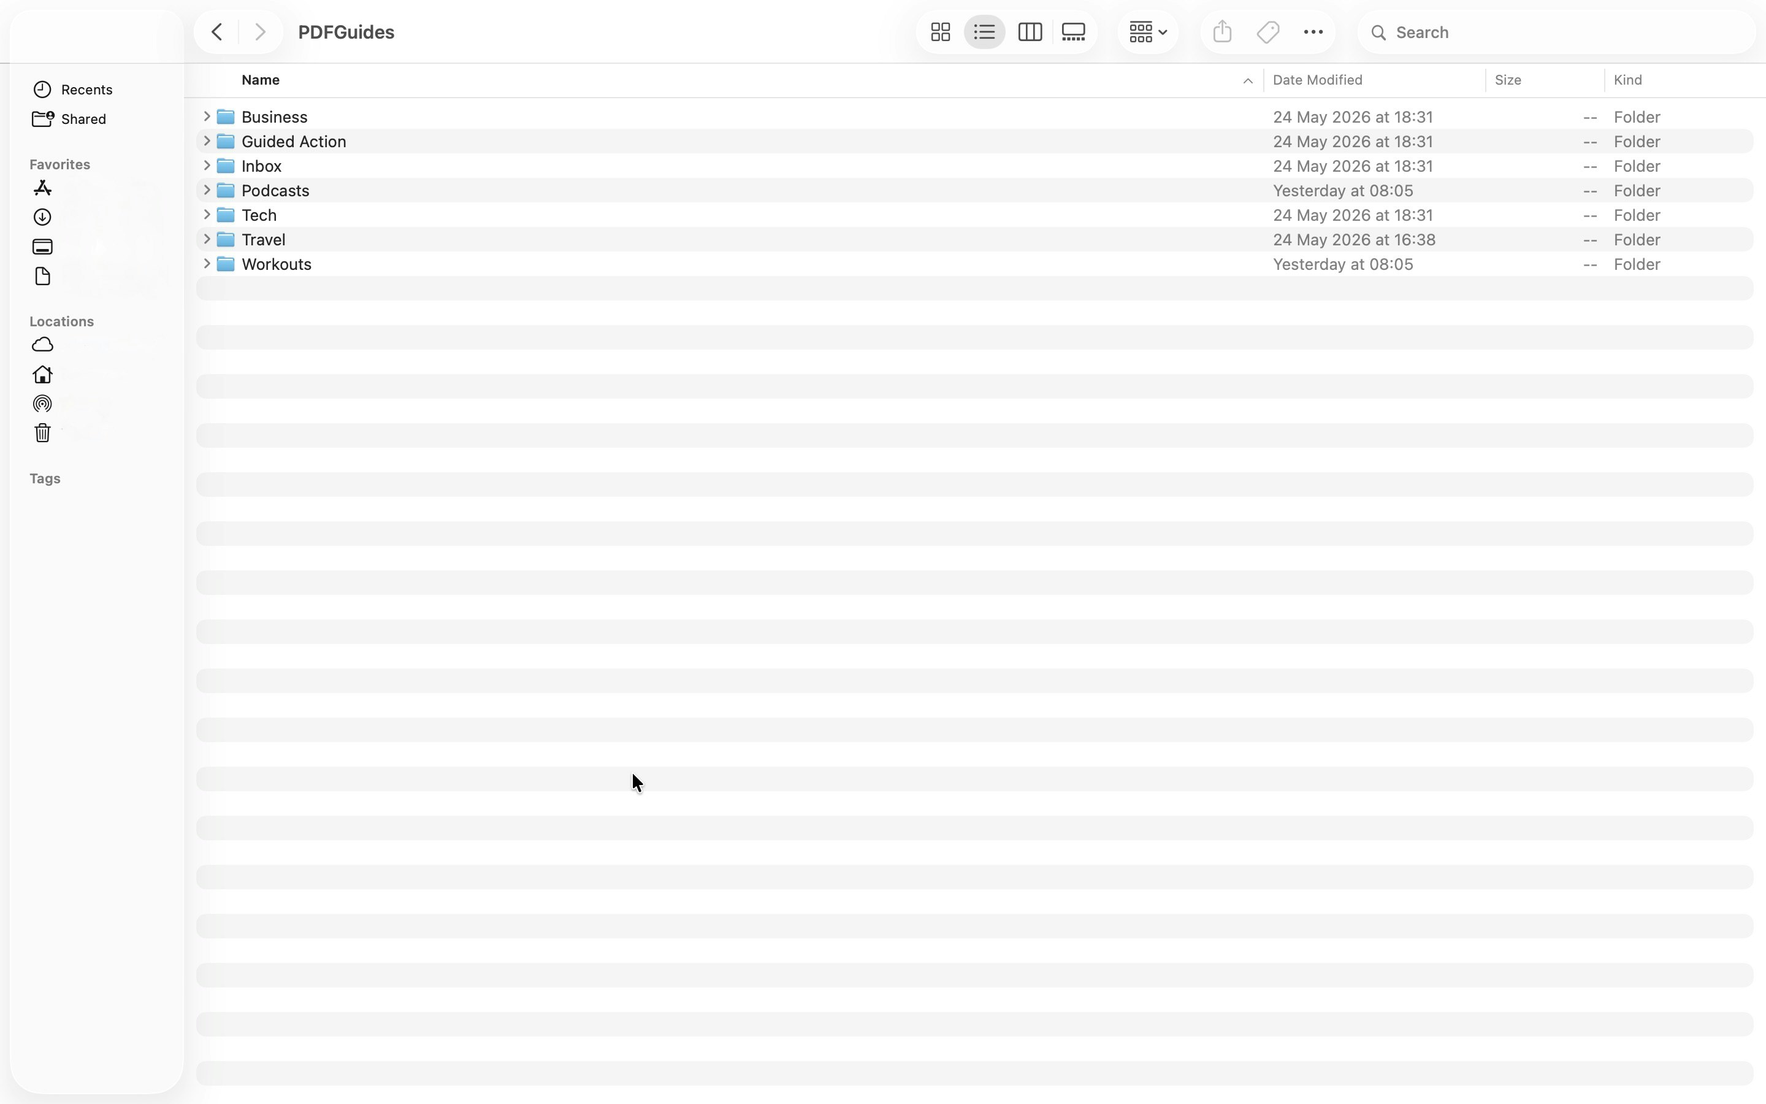This screenshot has width=1766, height=1104.
Task: Sort by Name column header
Action: click(261, 80)
